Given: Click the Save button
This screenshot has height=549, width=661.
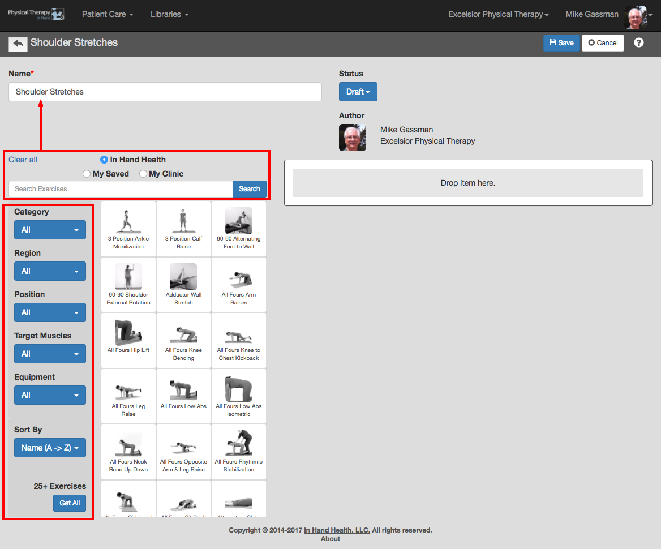Looking at the screenshot, I should (x=561, y=43).
